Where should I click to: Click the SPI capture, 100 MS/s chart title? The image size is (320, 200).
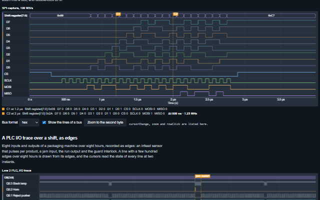pyautogui.click(x=17, y=8)
